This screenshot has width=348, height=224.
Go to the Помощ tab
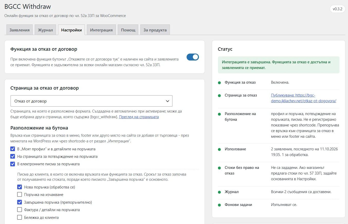pos(128,30)
